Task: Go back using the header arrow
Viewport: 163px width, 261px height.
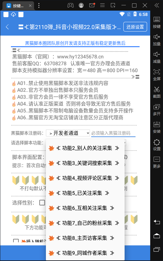Action: pos(7,27)
